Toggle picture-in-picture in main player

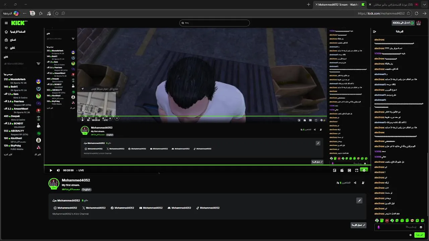tap(334, 170)
